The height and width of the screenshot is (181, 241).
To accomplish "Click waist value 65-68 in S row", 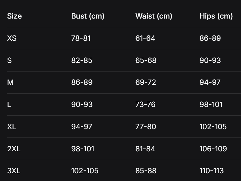I will 146,60.
